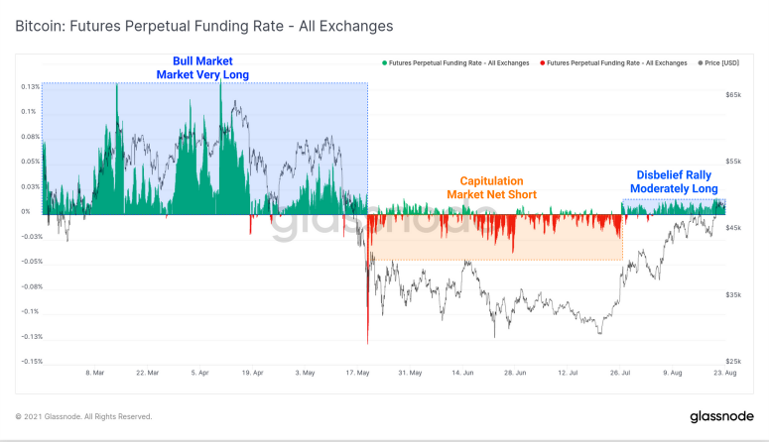Select the Capitulation Market Net Short annotation
The width and height of the screenshot is (769, 442).
[491, 187]
